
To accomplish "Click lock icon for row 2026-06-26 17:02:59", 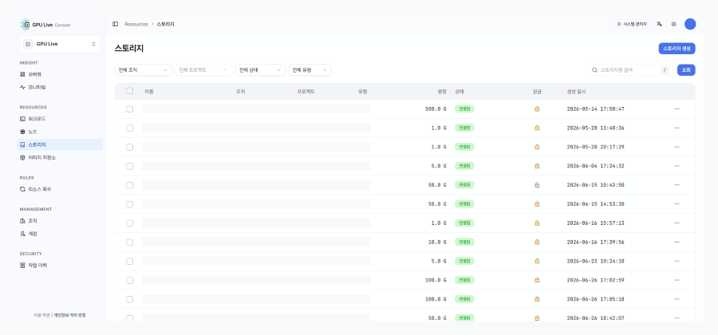I will tap(537, 280).
